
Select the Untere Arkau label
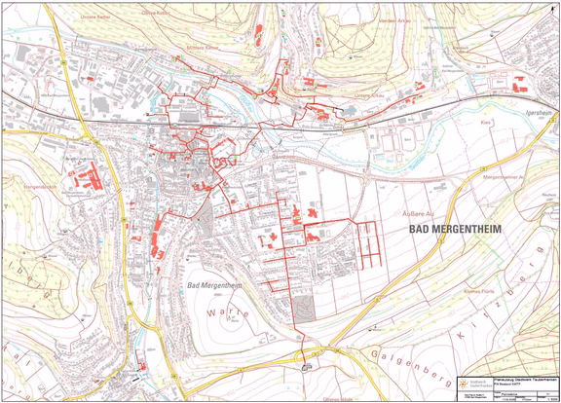[368, 95]
